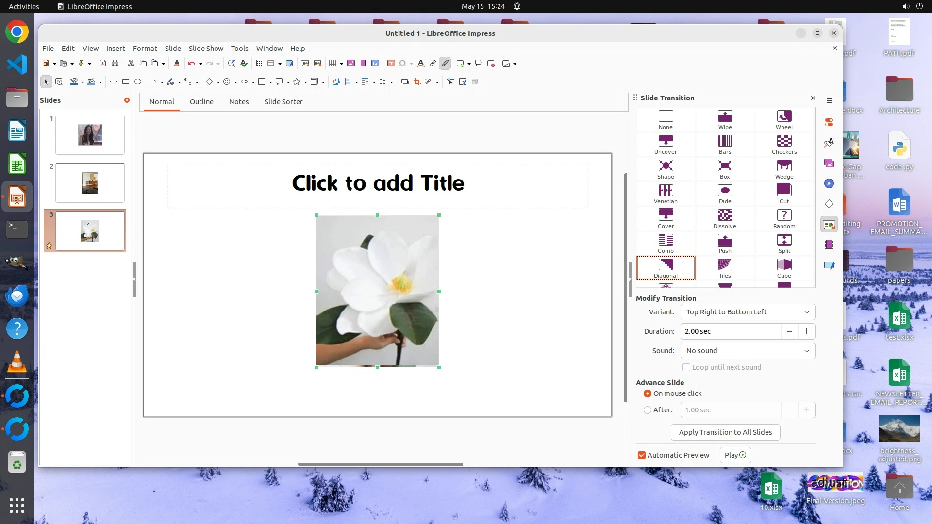The width and height of the screenshot is (932, 524).
Task: Increase Duration with the plus stepper
Action: click(806, 331)
